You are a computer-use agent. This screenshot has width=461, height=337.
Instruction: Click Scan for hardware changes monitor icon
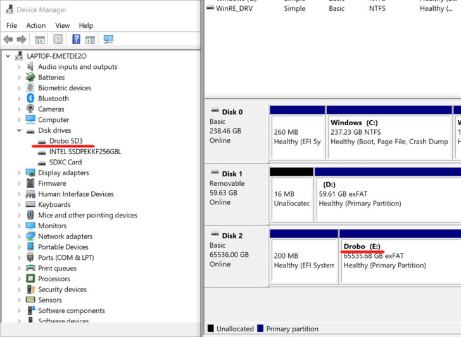108,40
